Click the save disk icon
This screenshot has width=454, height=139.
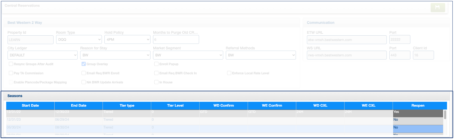pos(438,8)
